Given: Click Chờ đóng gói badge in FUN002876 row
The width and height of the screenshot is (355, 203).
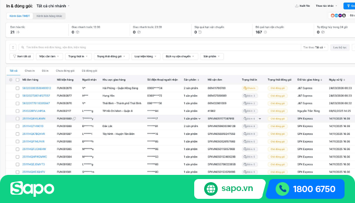Looking at the screenshot, I should [278, 104].
